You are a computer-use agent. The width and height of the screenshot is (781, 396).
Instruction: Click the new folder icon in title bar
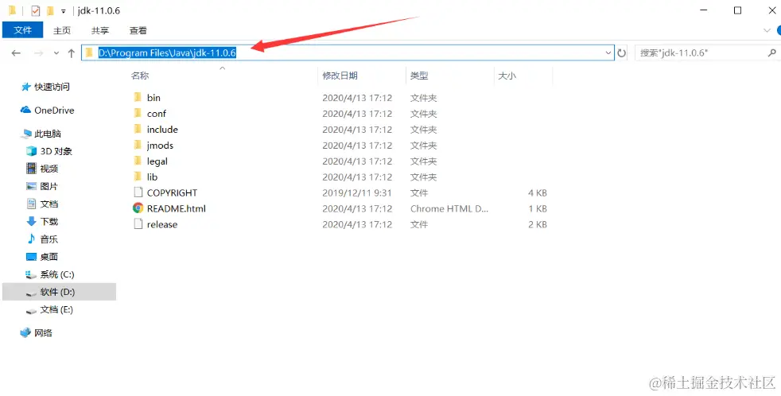50,10
